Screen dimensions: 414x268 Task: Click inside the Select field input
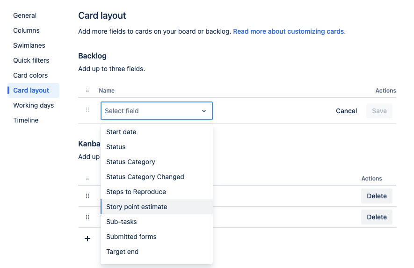tap(150, 111)
